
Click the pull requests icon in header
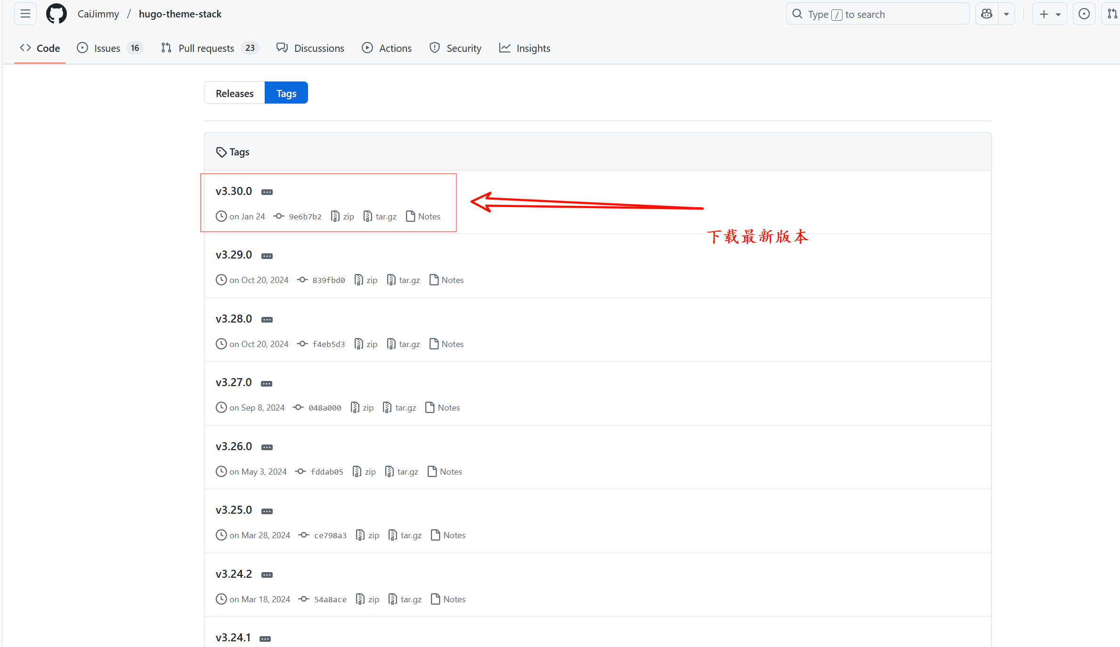click(1112, 14)
